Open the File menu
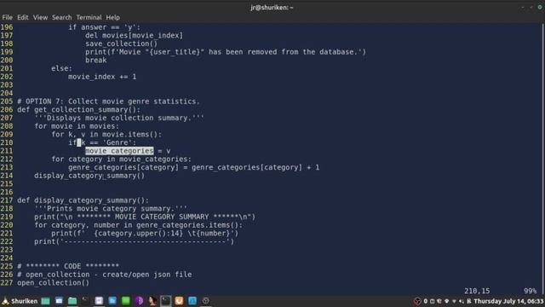This screenshot has width=545, height=307. pos(7,17)
